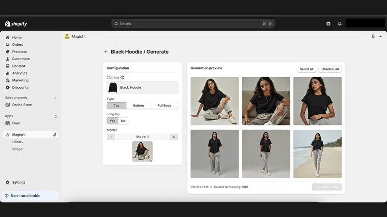Screen dimensions: 387x217
Task: Expand Apps section chevron
Action: [x=56, y=117]
